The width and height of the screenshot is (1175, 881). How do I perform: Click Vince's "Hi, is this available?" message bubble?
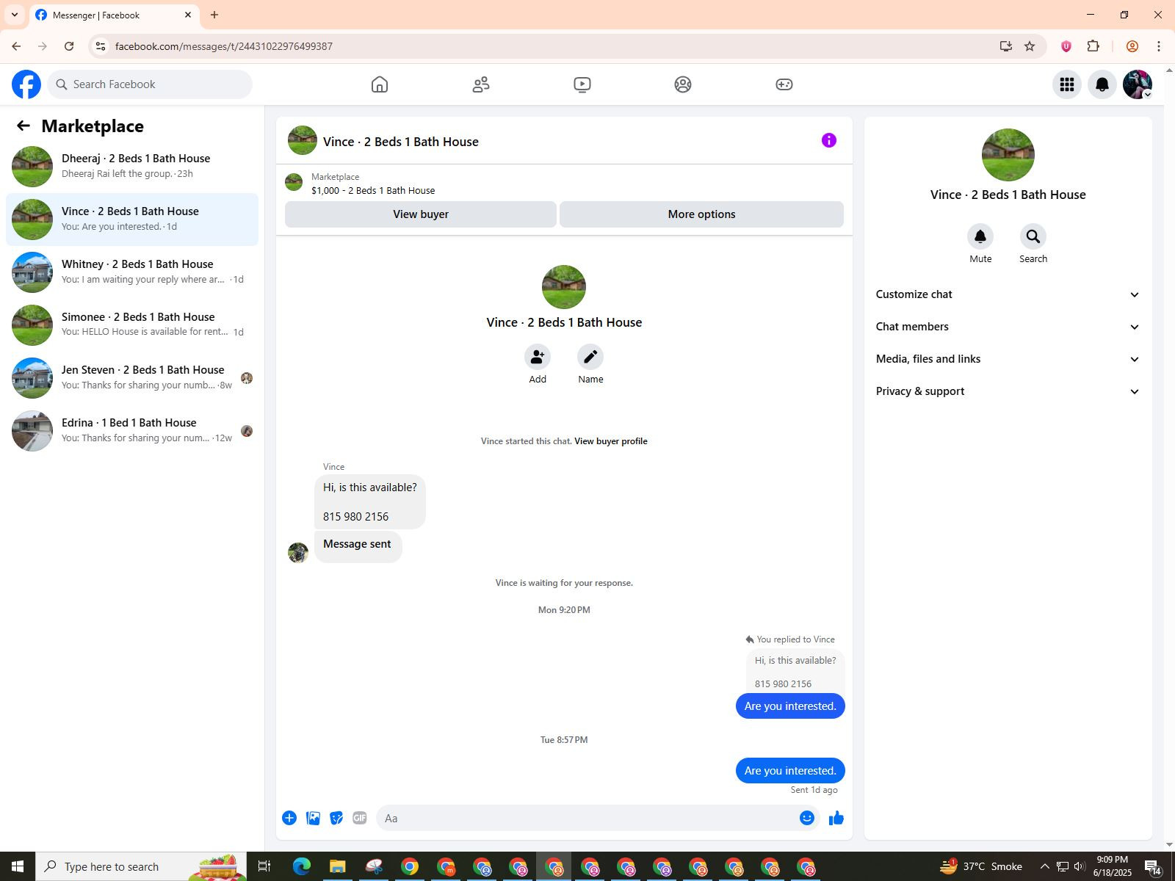point(370,501)
